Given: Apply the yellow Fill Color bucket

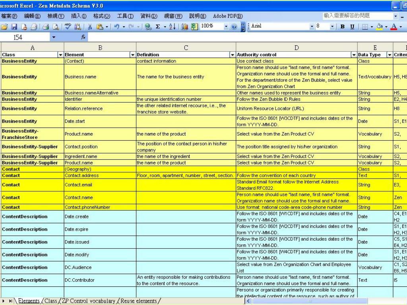Looking at the screenshot, I should click(380, 27).
